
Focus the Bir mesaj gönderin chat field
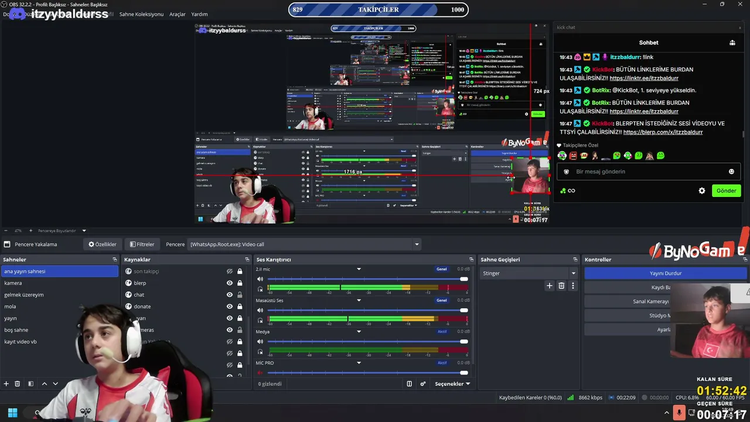coord(648,172)
